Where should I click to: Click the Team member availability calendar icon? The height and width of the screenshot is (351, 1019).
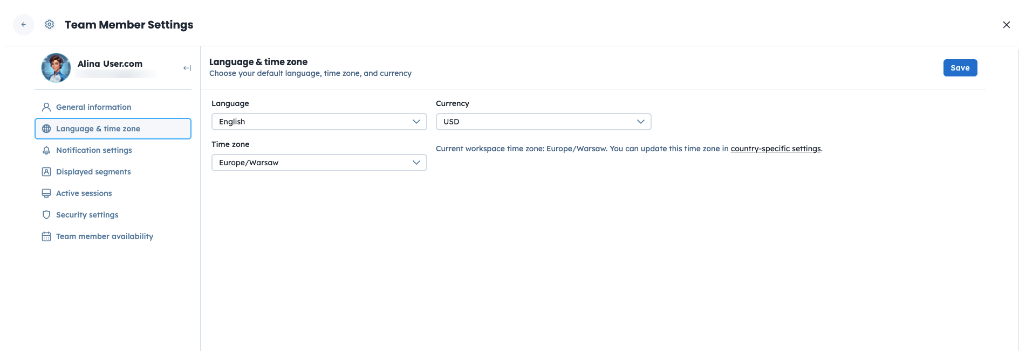coord(46,236)
